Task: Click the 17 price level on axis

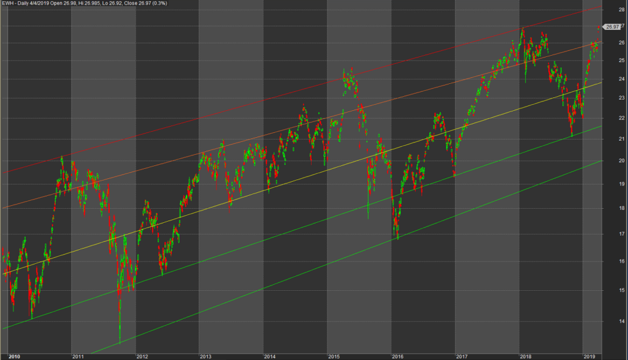Action: 622,234
